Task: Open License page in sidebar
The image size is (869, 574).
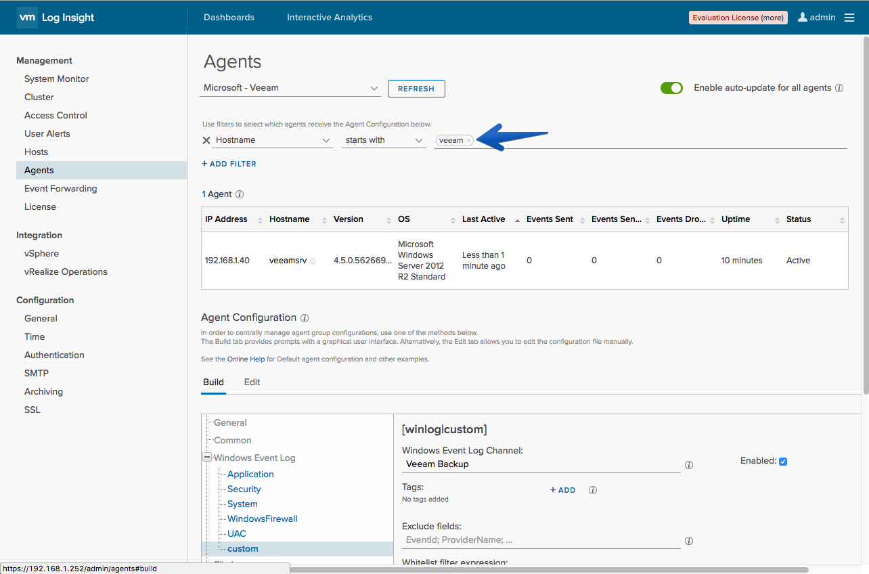Action: pyautogui.click(x=40, y=207)
